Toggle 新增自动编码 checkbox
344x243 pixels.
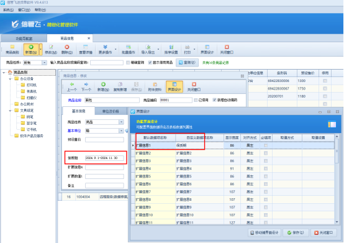pos(214,100)
